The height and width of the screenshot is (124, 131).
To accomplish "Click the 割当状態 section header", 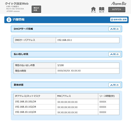I will click(66, 85).
